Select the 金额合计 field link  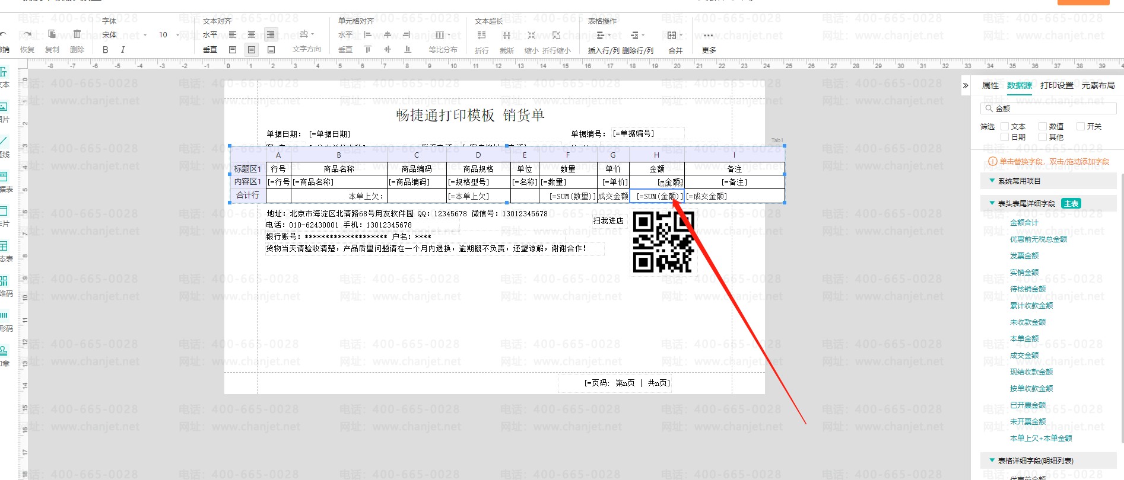click(x=1024, y=223)
